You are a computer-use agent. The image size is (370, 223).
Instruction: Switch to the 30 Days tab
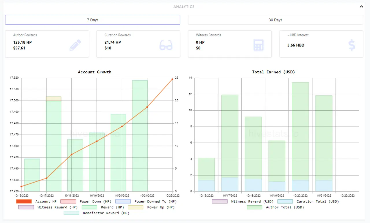pos(275,20)
